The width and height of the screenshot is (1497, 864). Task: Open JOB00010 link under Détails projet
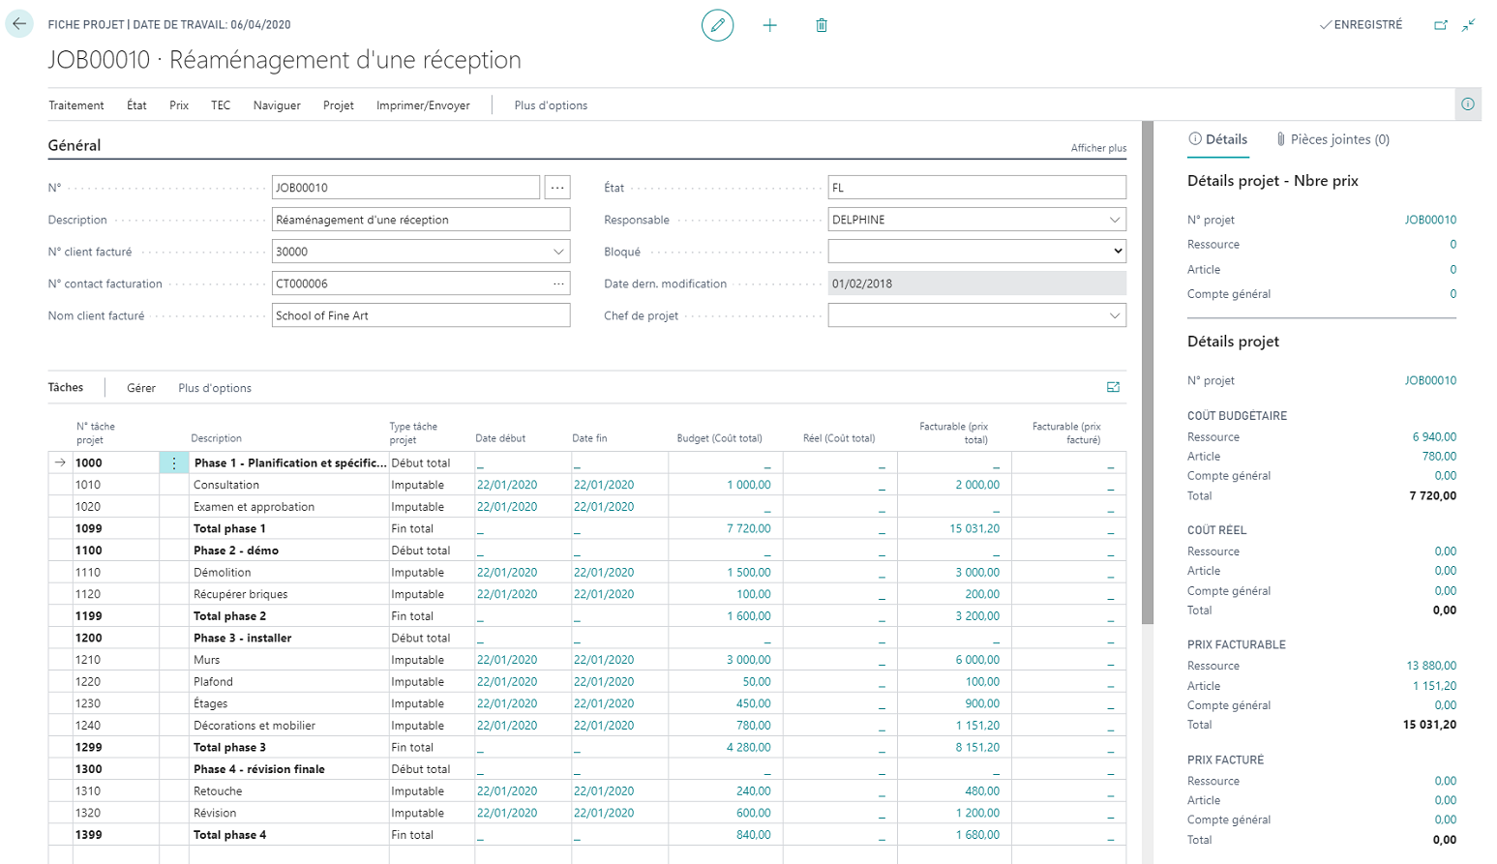(1430, 380)
